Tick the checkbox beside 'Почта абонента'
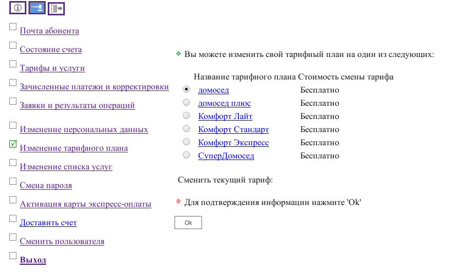The image size is (449, 279). (x=13, y=27)
